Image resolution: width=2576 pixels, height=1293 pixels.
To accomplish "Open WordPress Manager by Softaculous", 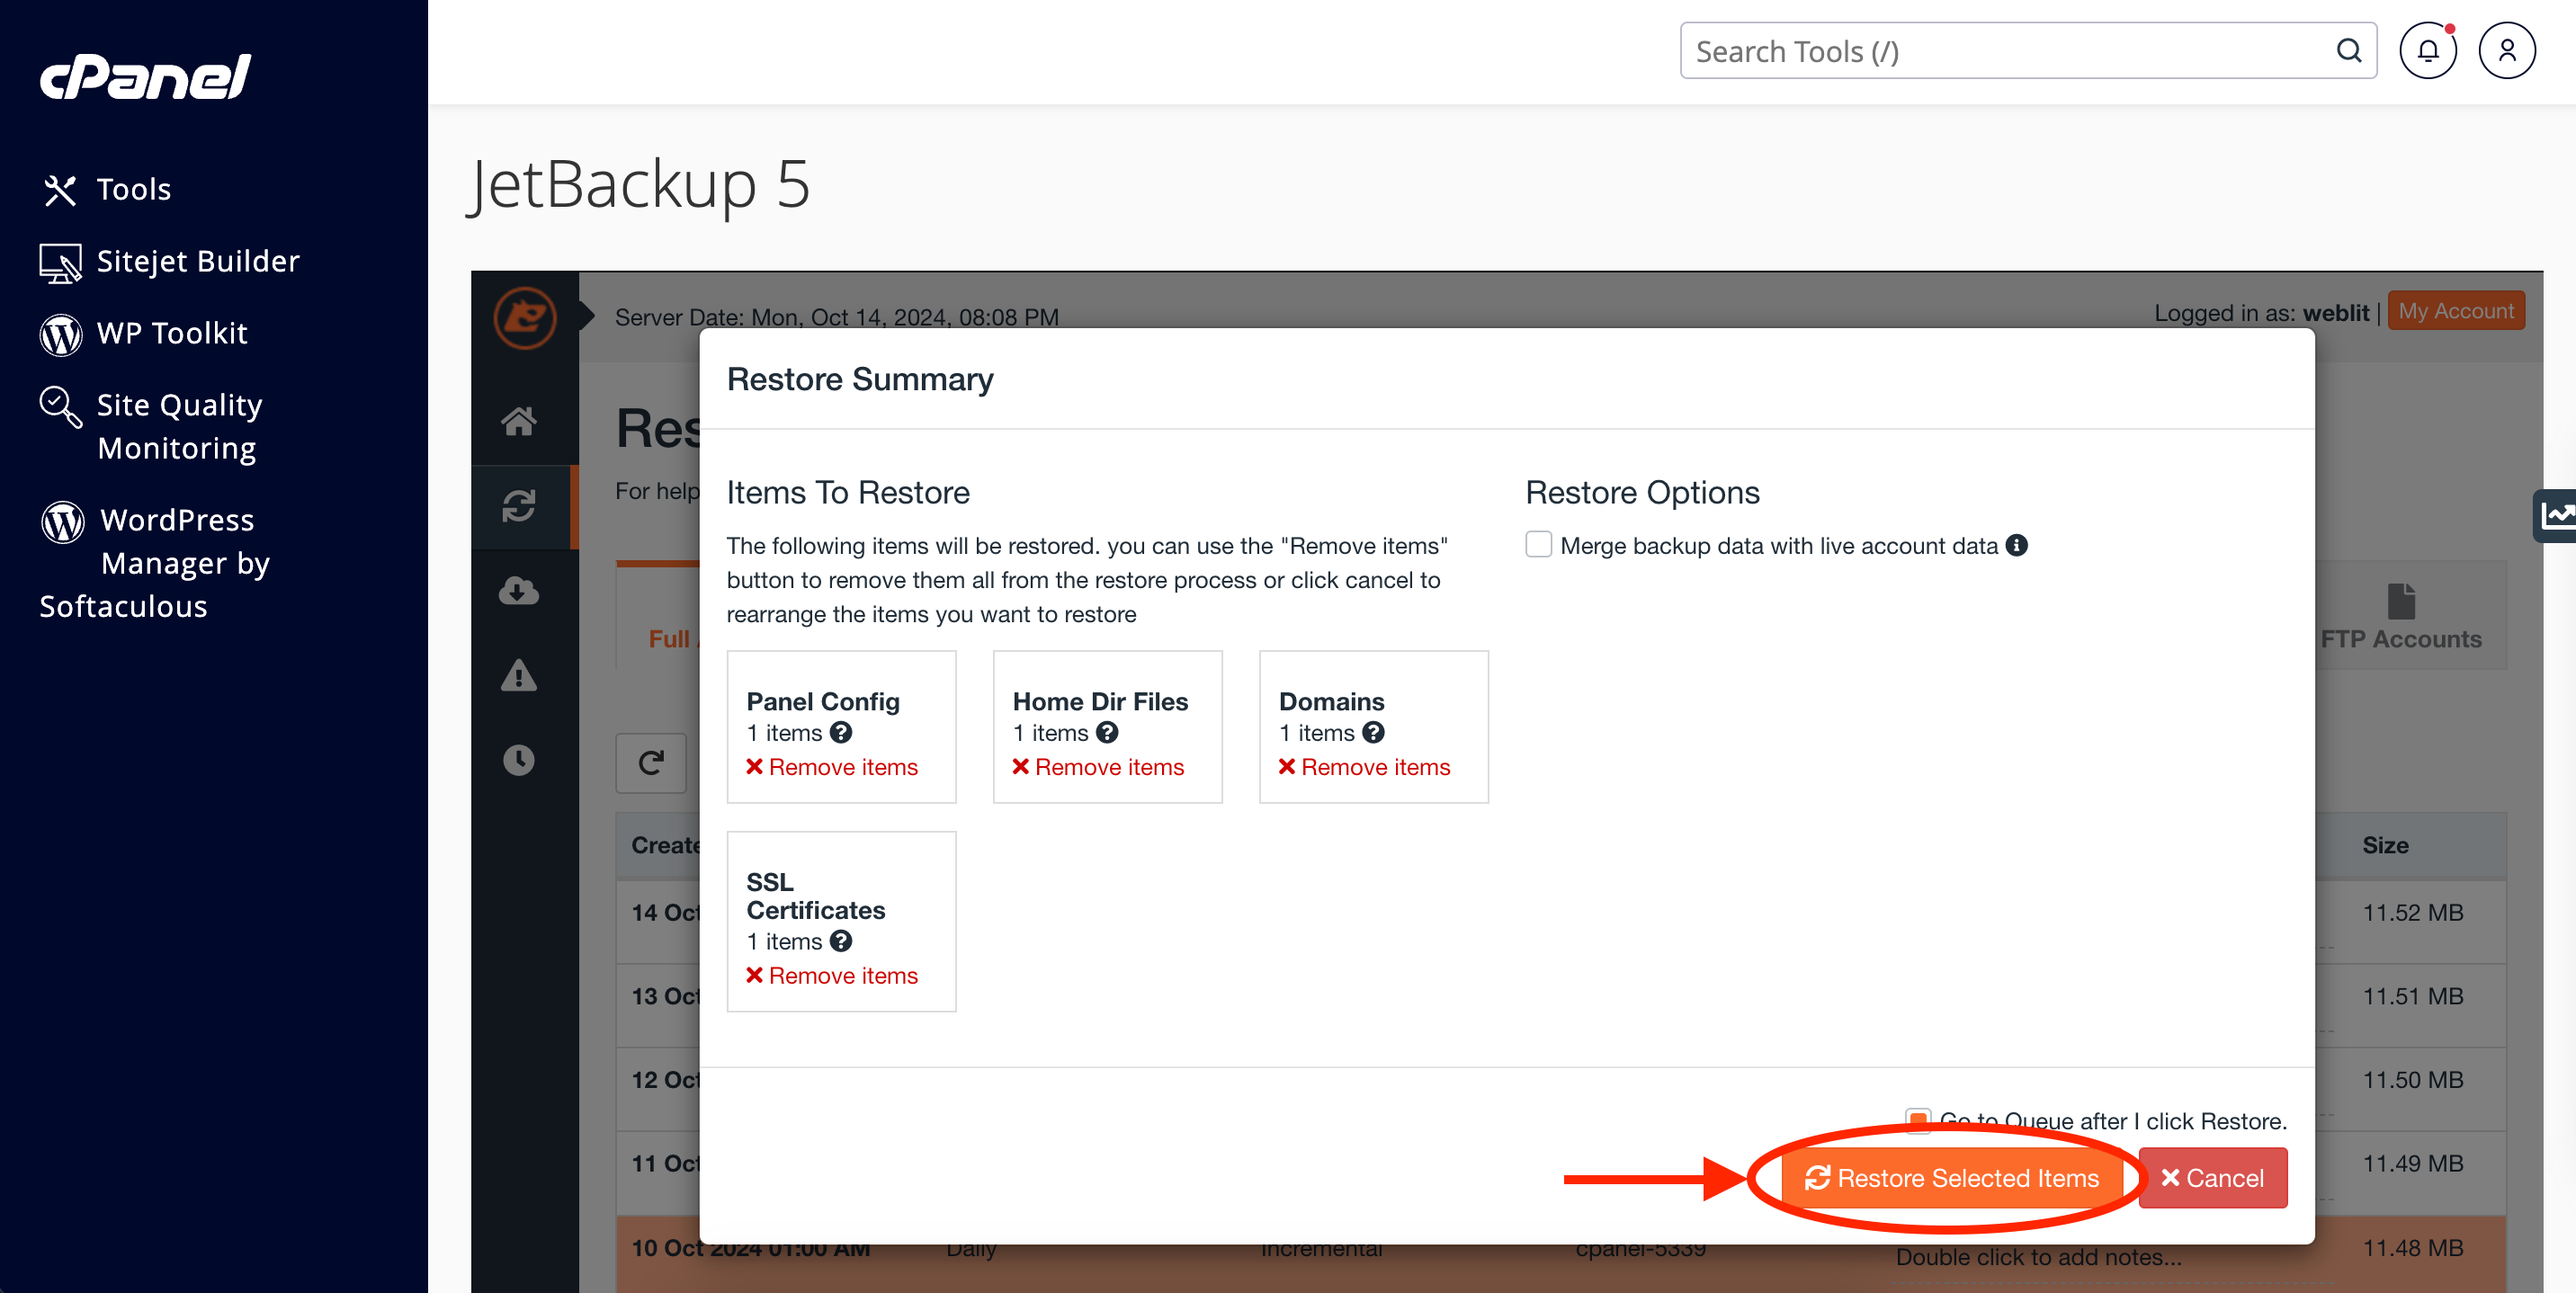I will pyautogui.click(x=155, y=563).
